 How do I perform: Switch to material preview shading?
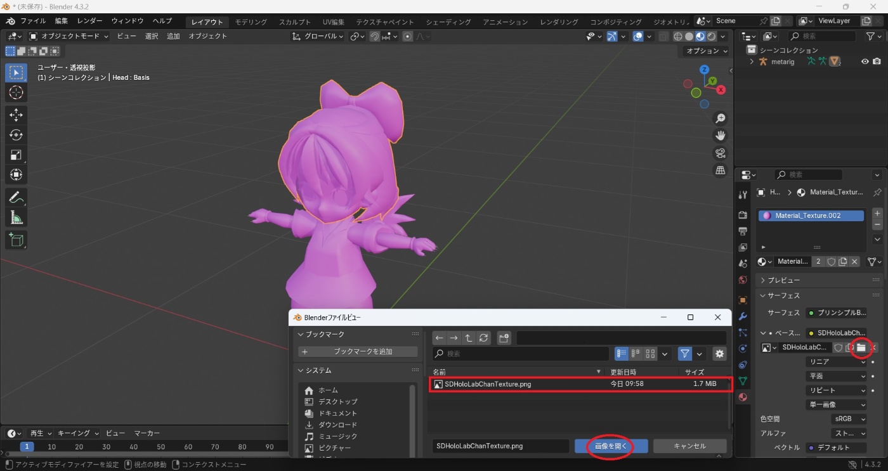(x=701, y=37)
